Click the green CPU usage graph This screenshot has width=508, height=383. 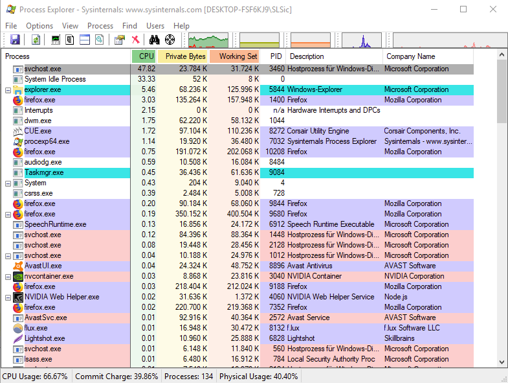pyautogui.click(x=208, y=40)
